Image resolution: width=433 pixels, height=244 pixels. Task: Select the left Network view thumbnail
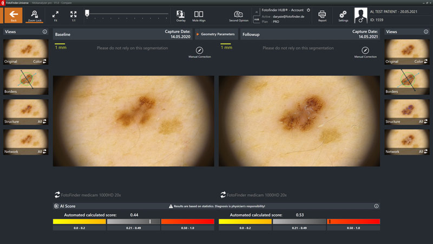[25, 142]
